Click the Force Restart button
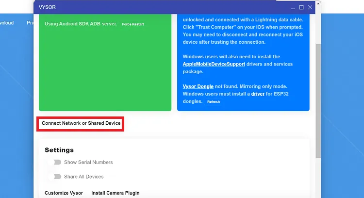 click(133, 24)
